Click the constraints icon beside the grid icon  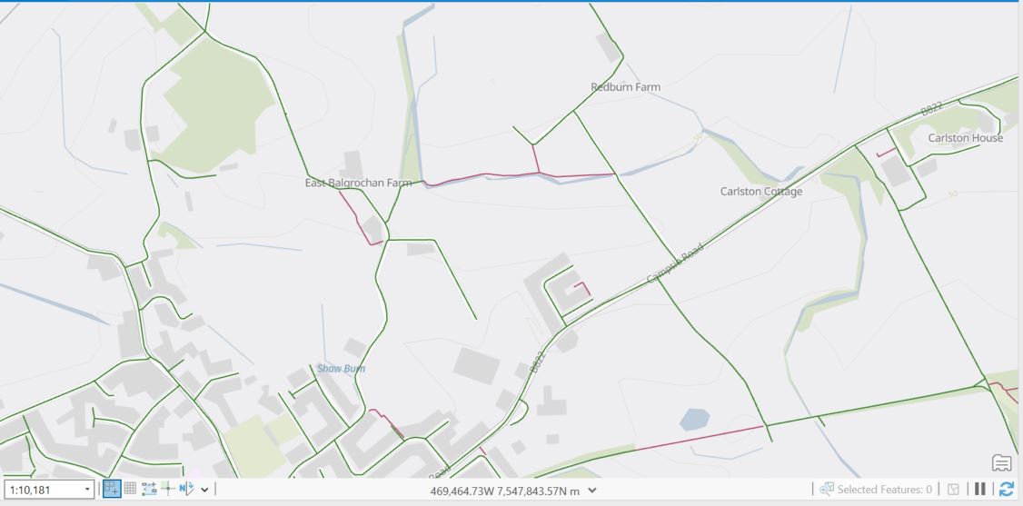click(149, 489)
